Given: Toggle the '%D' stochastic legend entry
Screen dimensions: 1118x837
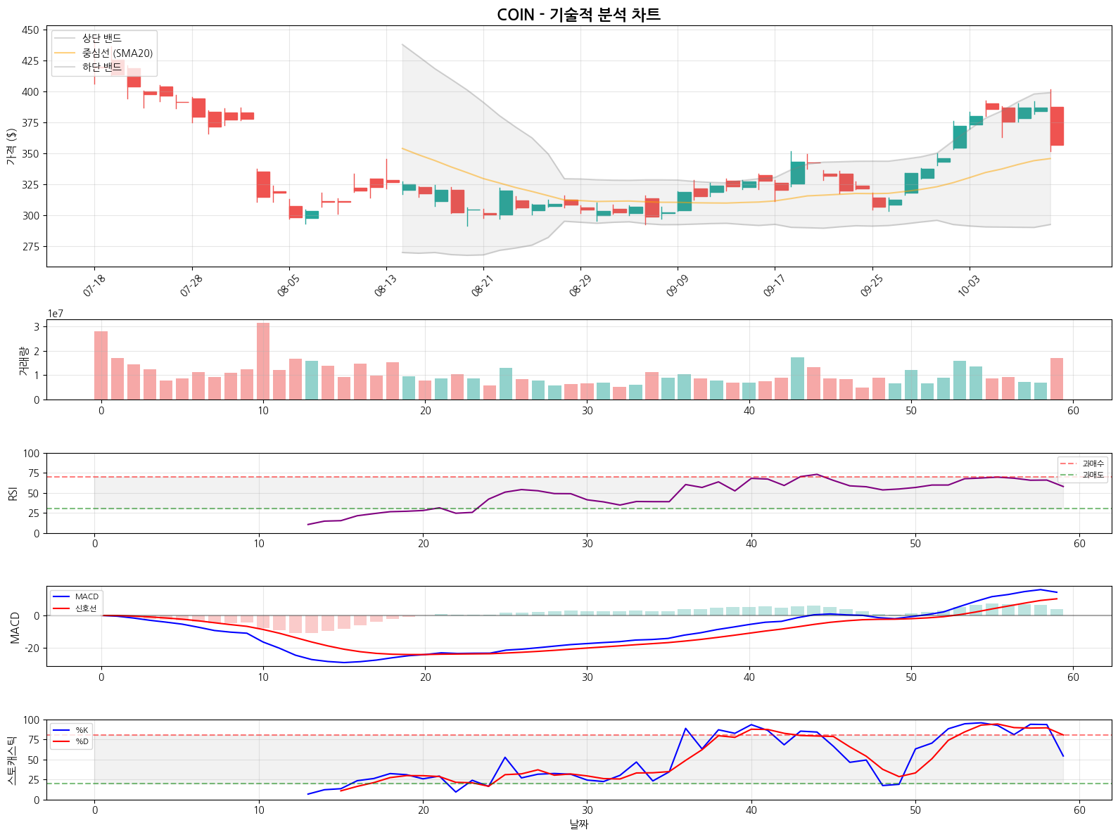Looking at the screenshot, I should coord(82,741).
